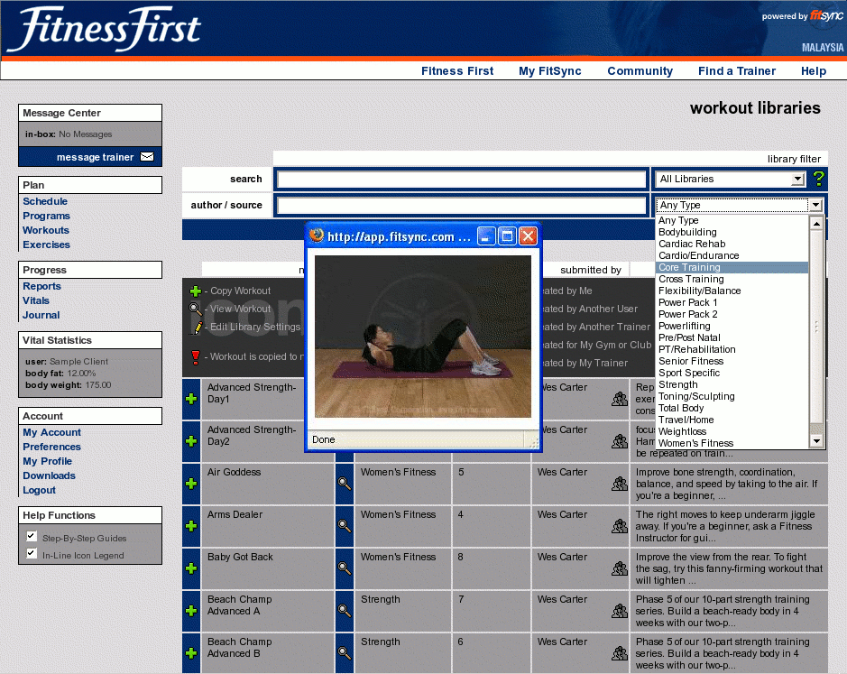
Task: Click the group icon in Baby Got Back row
Action: pos(620,568)
